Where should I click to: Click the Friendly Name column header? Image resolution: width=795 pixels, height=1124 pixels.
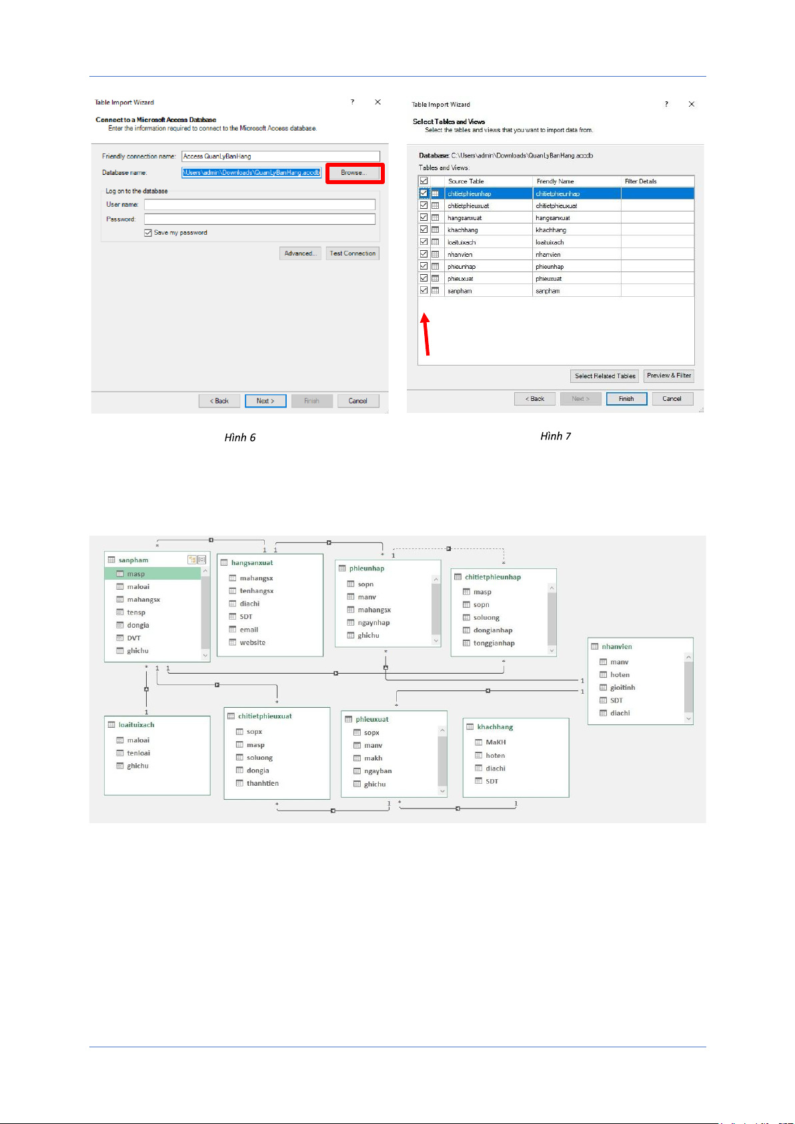pyautogui.click(x=555, y=181)
